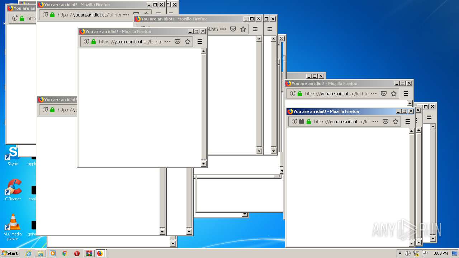Click bookmark star in top-center background window
Screen dimensions: 459x258
[x=243, y=29]
